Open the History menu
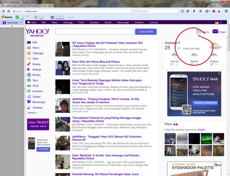Image resolution: width=230 pixels, height=176 pixels. (x=22, y=6)
